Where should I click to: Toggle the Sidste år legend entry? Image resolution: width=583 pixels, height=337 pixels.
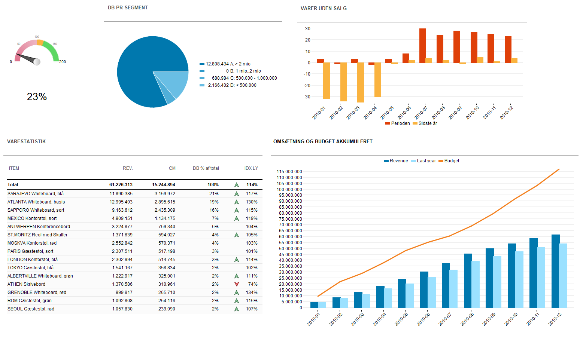[425, 123]
